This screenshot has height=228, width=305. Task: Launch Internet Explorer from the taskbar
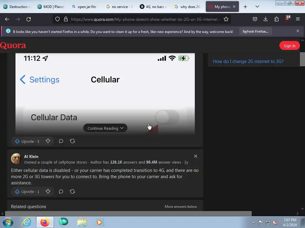click(x=27, y=222)
